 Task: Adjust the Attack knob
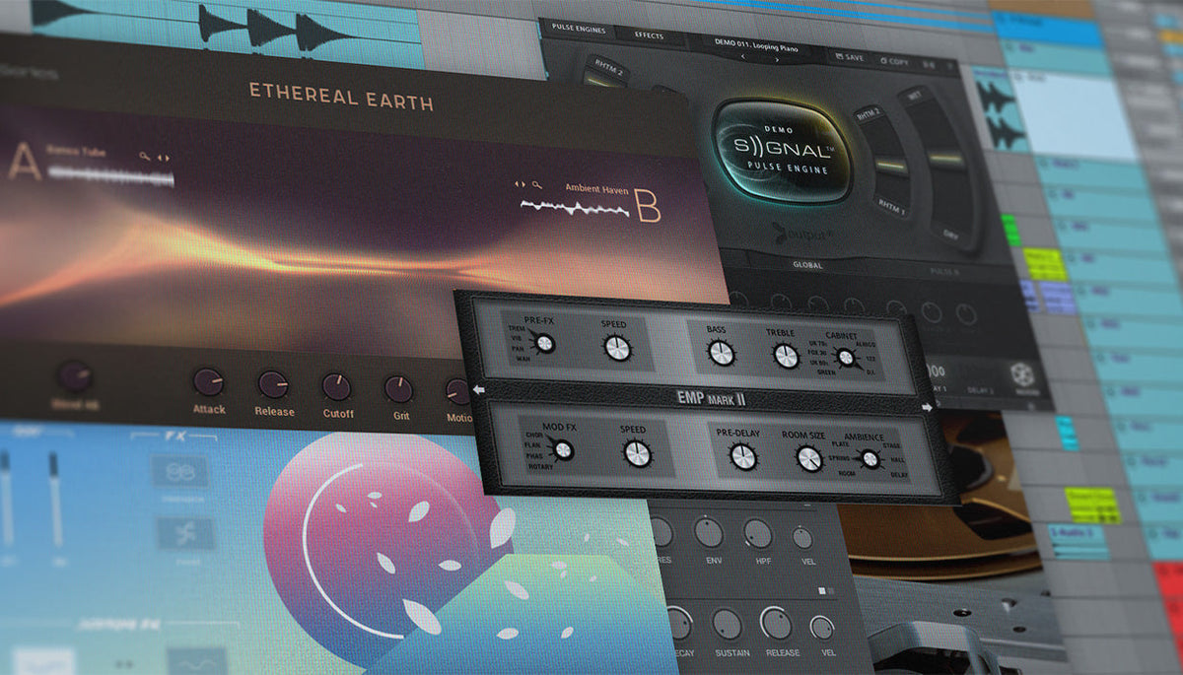208,383
